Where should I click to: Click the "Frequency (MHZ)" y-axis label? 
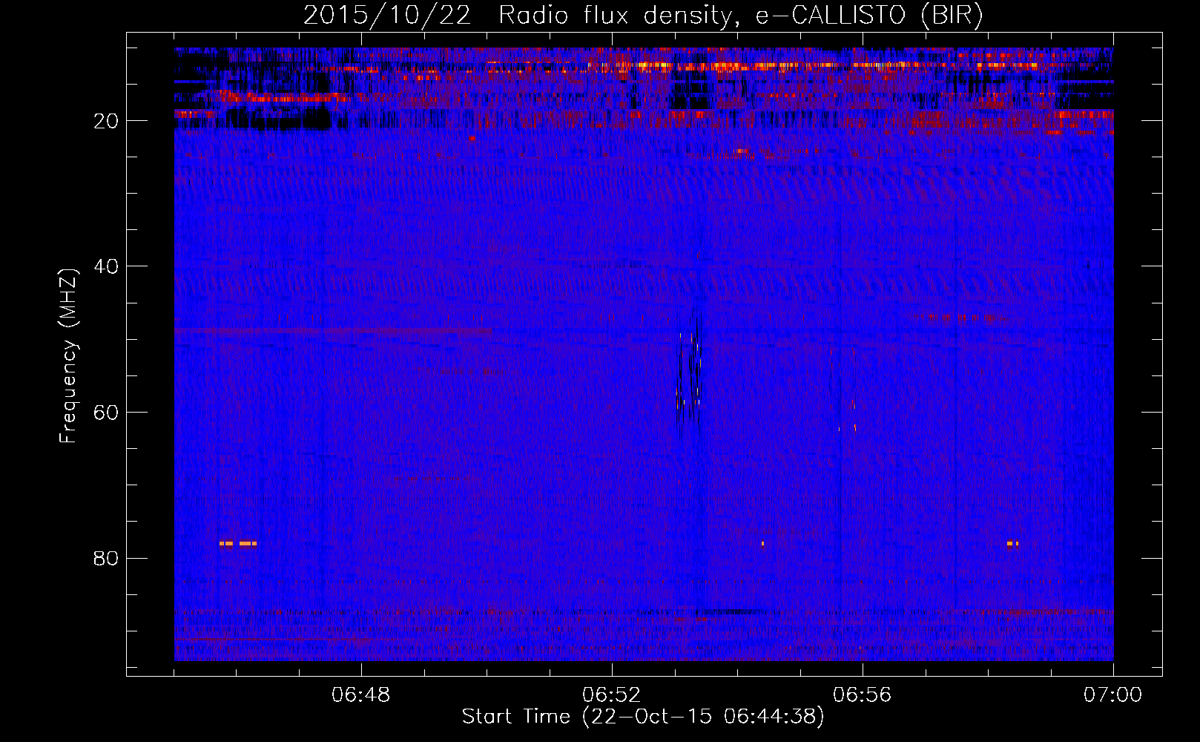(68, 355)
